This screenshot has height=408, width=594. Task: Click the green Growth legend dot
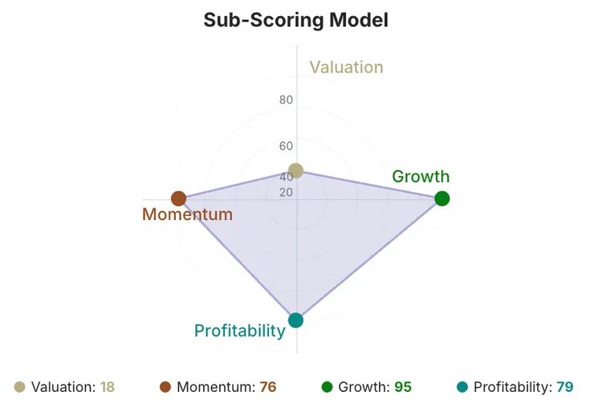coord(327,387)
